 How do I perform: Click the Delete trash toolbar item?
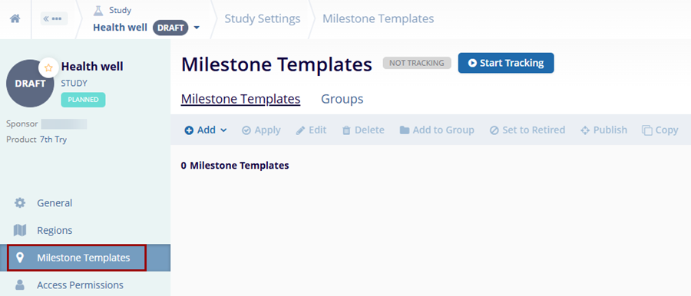[x=363, y=130]
